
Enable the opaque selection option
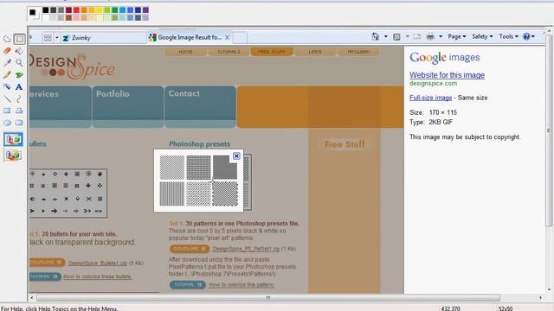click(13, 139)
